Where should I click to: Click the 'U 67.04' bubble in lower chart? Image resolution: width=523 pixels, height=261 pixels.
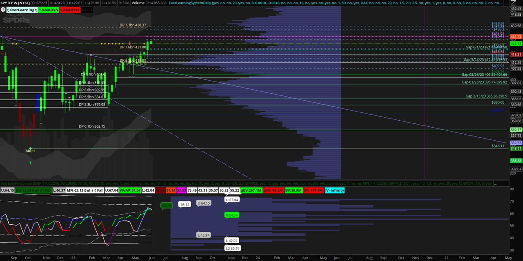232,200
